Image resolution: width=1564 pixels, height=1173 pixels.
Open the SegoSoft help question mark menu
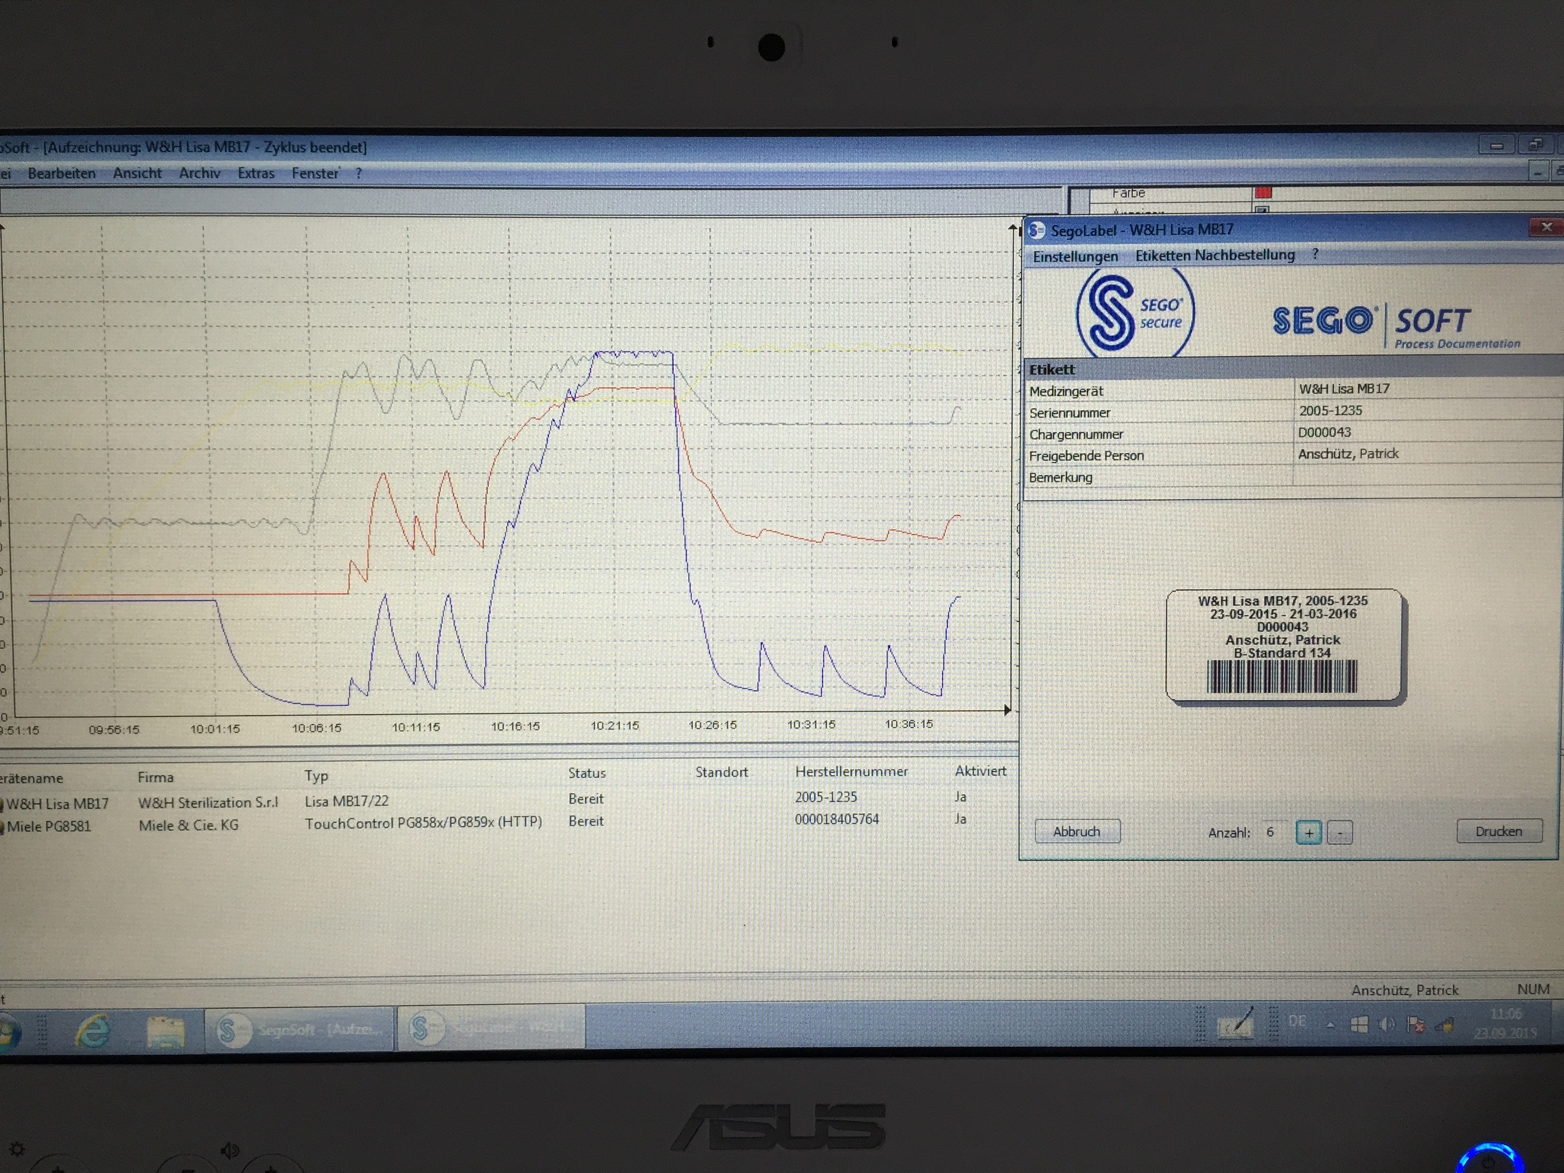coord(358,173)
